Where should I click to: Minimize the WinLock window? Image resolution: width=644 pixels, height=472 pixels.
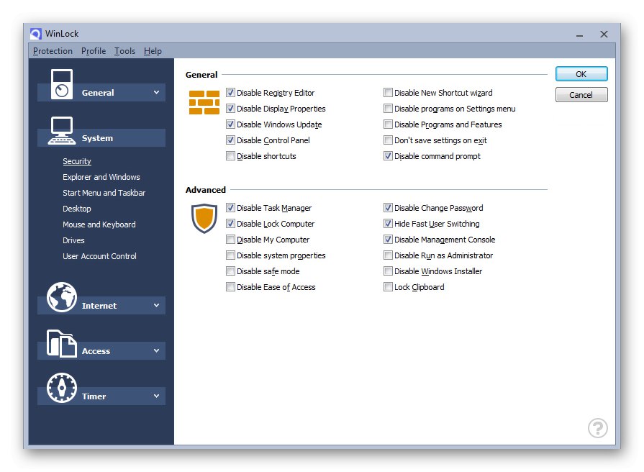point(579,35)
